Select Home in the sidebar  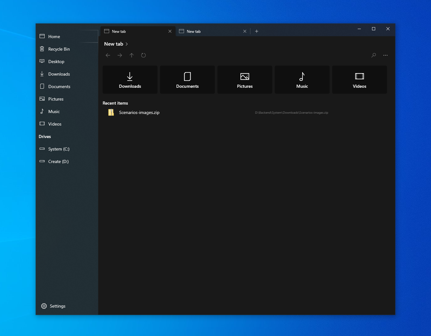click(54, 37)
